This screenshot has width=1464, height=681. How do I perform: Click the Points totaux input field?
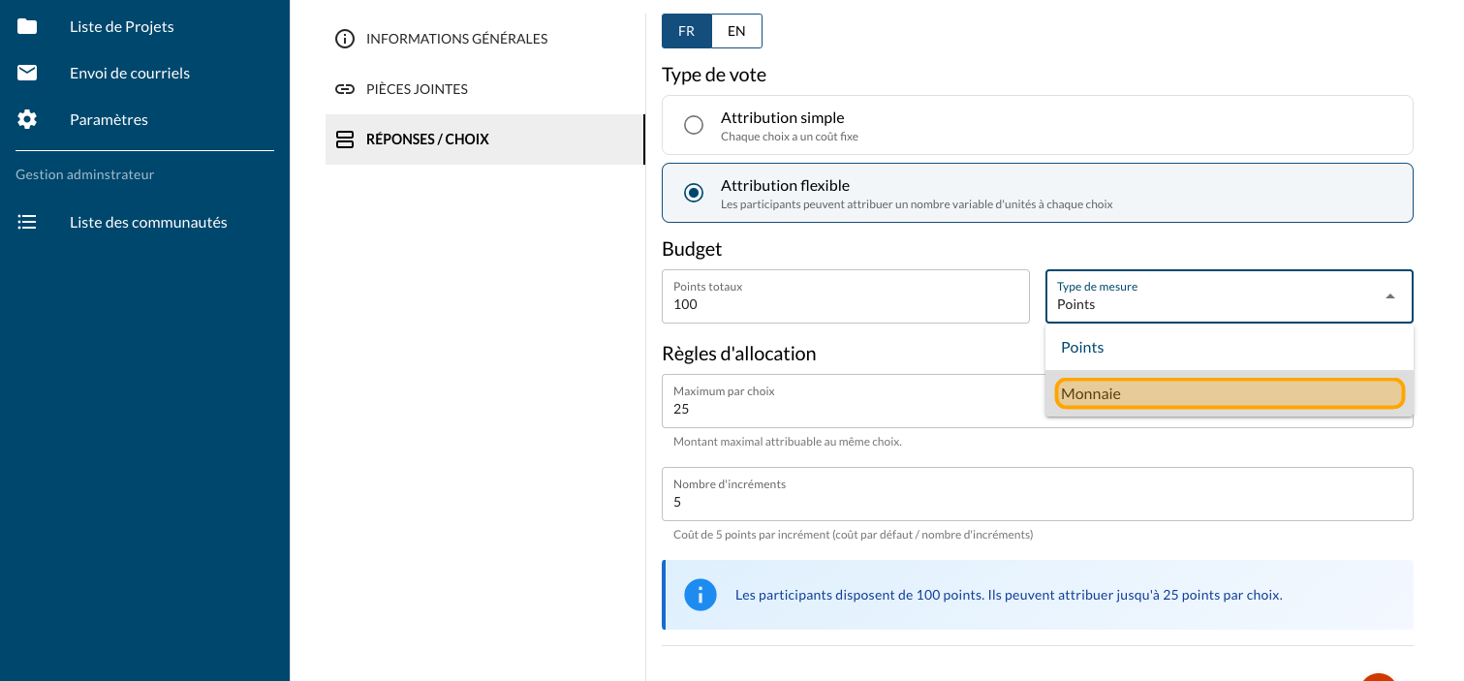pos(845,304)
